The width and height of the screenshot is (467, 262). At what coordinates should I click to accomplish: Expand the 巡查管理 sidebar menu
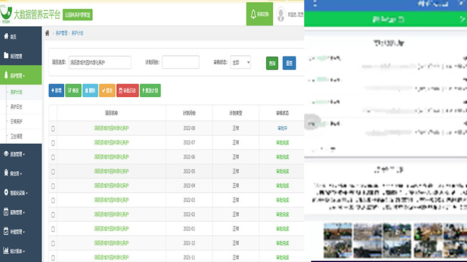click(20, 154)
